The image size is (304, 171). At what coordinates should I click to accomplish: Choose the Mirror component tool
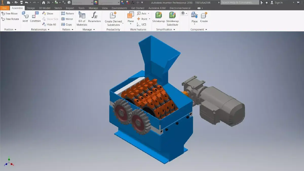(67, 19)
